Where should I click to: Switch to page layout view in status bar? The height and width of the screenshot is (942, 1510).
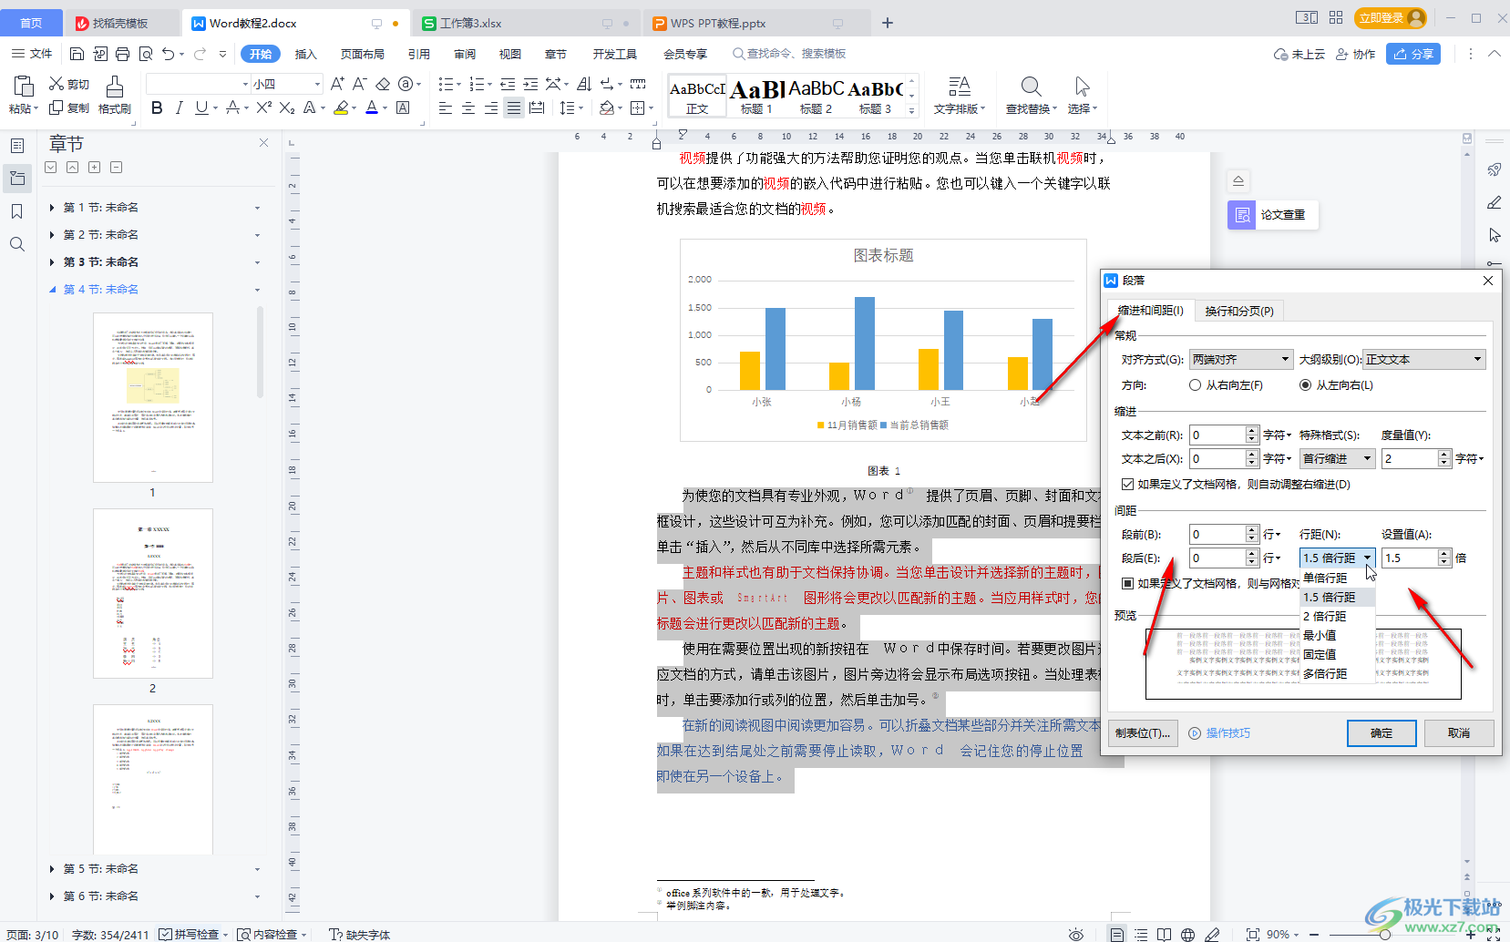pyautogui.click(x=1116, y=935)
